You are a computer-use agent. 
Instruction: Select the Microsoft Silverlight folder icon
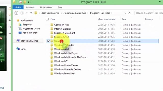[x=52, y=33]
